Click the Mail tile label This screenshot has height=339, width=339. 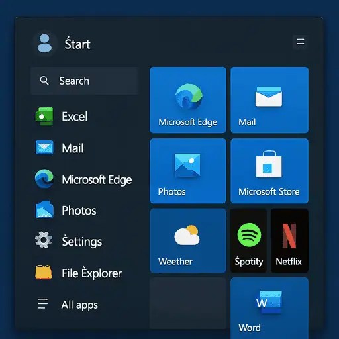click(247, 122)
